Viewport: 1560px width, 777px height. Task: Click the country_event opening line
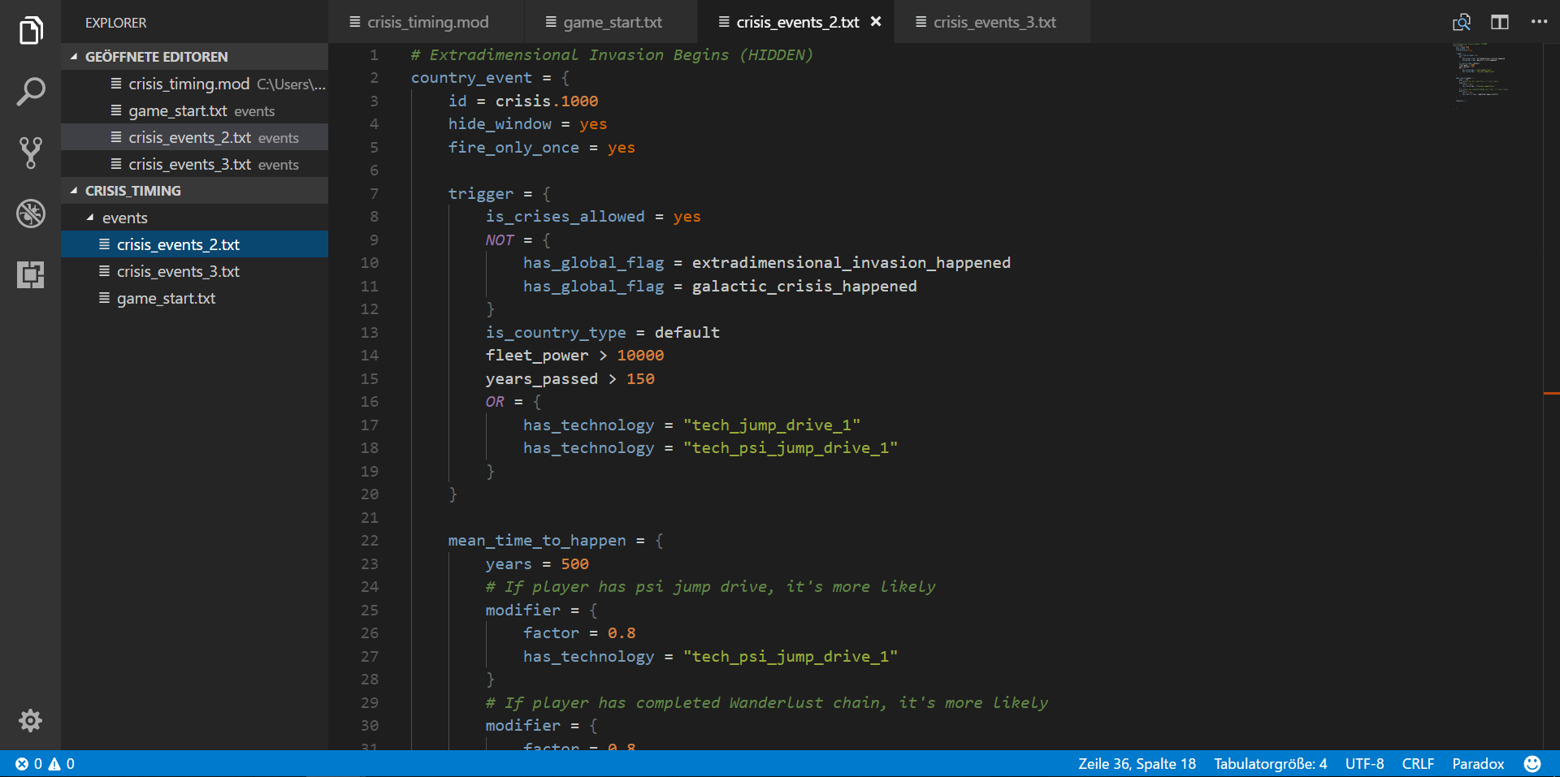pos(490,78)
